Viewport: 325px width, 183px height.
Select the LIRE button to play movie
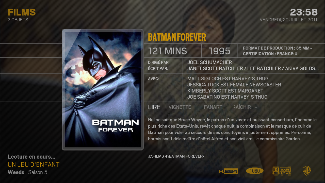coord(154,107)
